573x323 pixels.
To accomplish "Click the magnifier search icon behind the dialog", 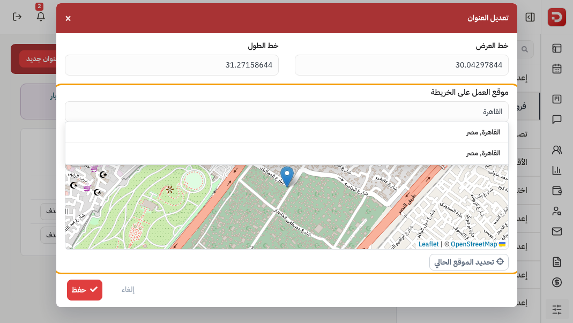I will (525, 49).
